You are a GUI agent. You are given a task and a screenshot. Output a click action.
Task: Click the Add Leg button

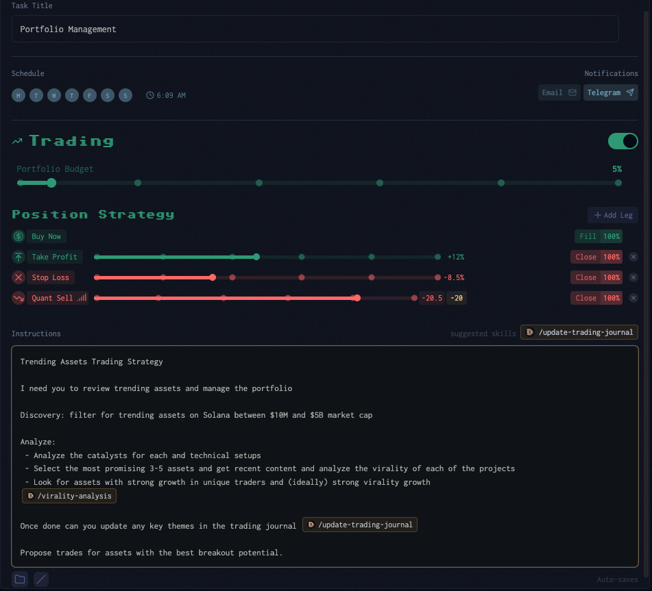click(612, 215)
